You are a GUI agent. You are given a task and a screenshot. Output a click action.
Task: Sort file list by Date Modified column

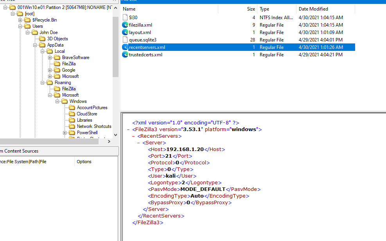[x=313, y=9]
